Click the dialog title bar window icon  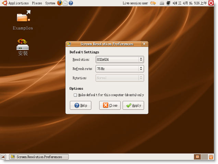69,44
